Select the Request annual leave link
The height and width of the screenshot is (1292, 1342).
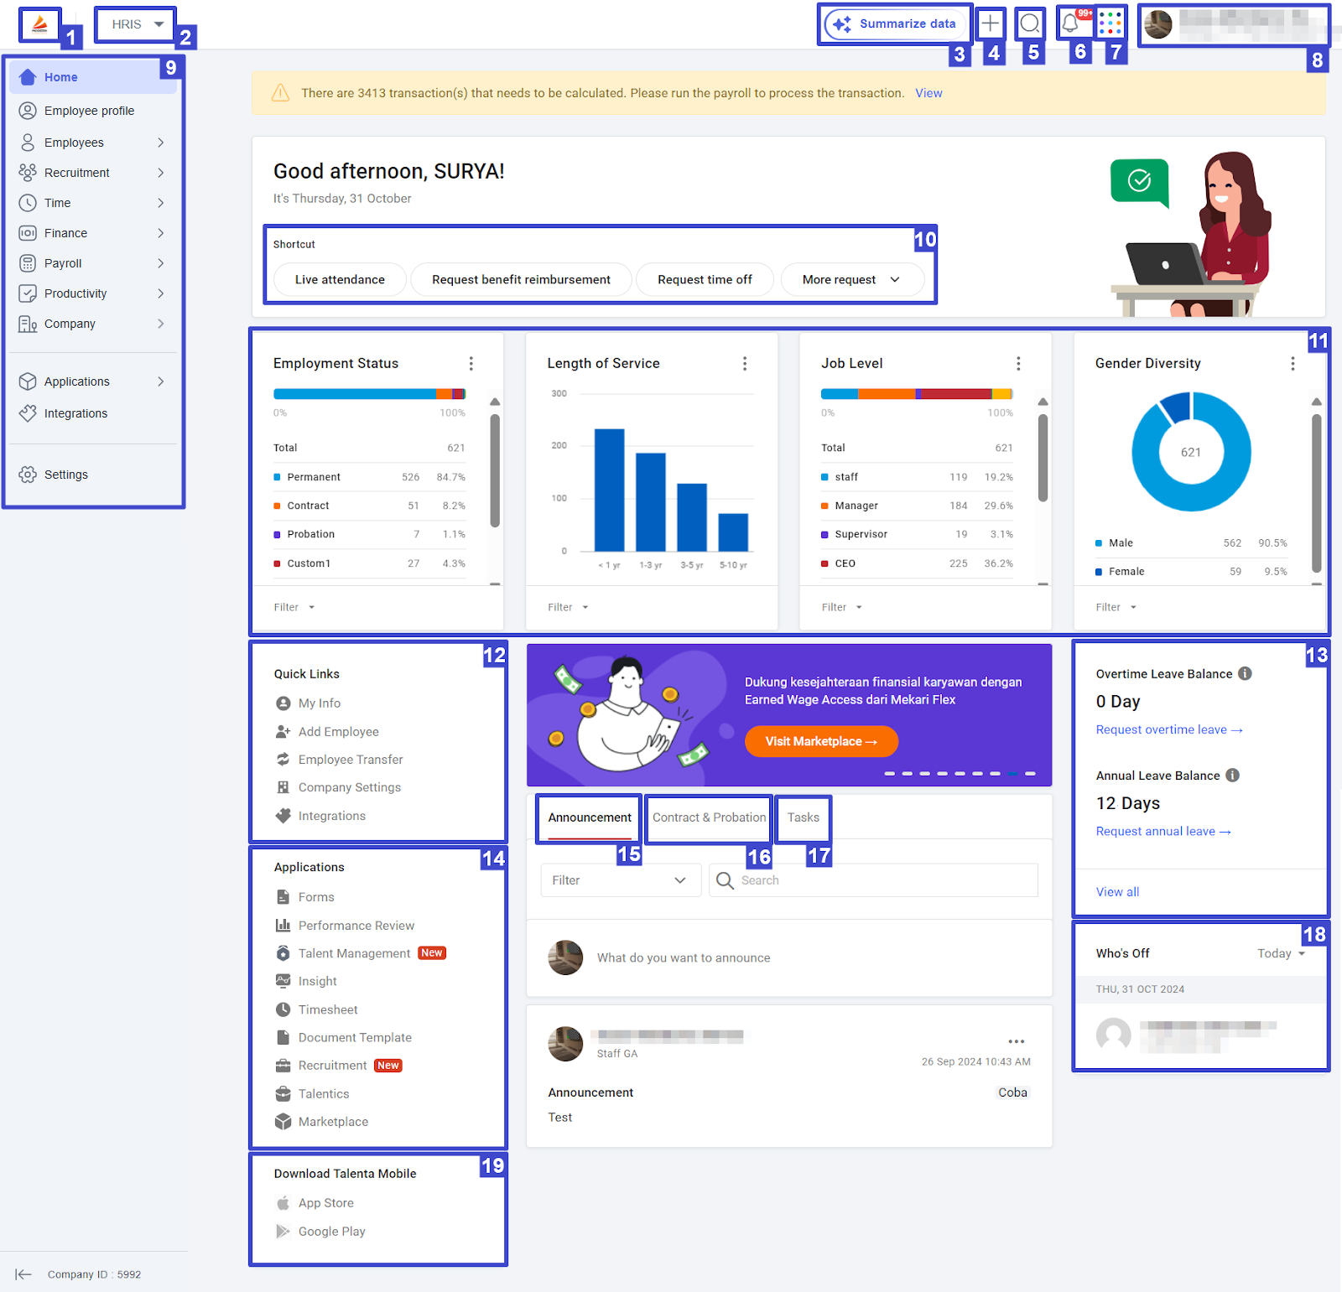click(x=1163, y=831)
